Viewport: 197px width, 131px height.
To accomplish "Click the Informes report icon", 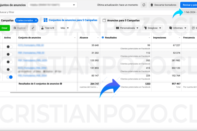I will coord(171,28).
